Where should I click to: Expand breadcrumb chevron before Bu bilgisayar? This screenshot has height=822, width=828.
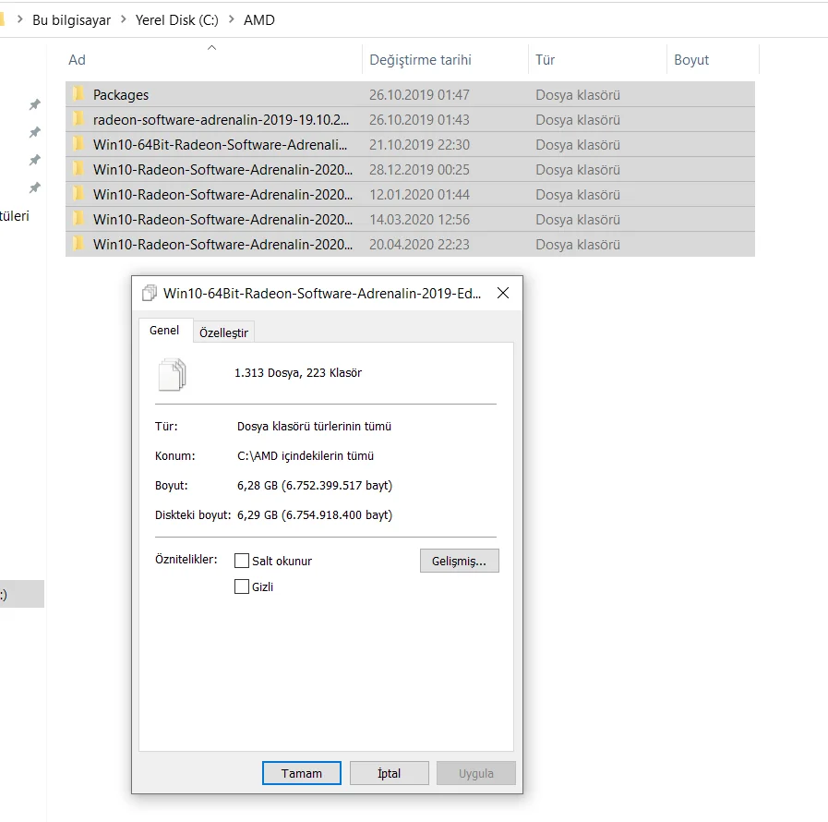(x=20, y=19)
